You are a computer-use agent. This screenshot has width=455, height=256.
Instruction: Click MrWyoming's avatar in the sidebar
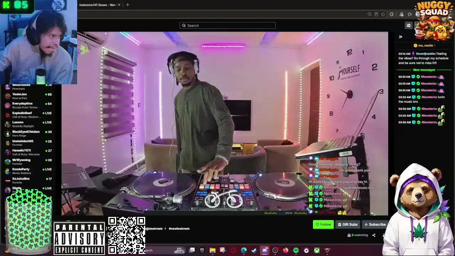click(7, 162)
